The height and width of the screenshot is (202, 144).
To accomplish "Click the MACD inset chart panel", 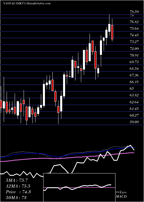I will point(79,188).
